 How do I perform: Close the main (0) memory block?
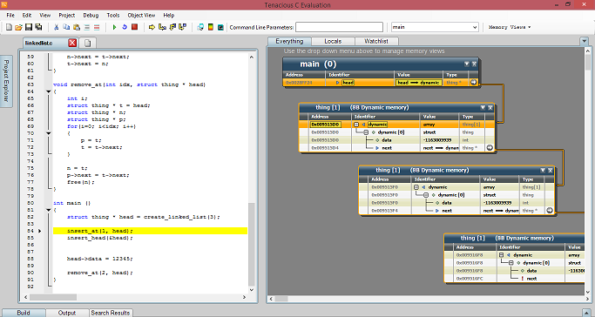coord(474,64)
